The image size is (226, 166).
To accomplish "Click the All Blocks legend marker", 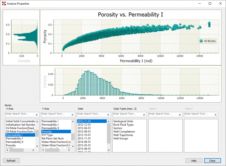I will click(x=201, y=41).
